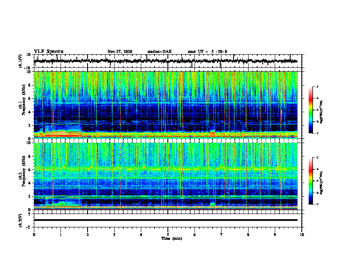Click the "ch.3(V)" axis label

tap(20, 220)
